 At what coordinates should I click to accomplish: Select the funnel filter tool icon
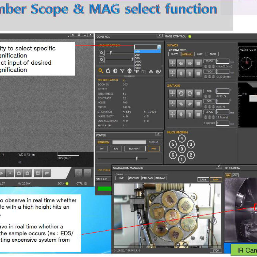coord(122,71)
